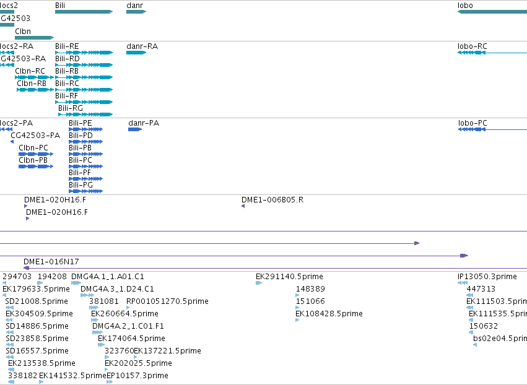The image size is (527, 385).
Task: Click the Bili-RG transcript label
Action: tap(70, 108)
